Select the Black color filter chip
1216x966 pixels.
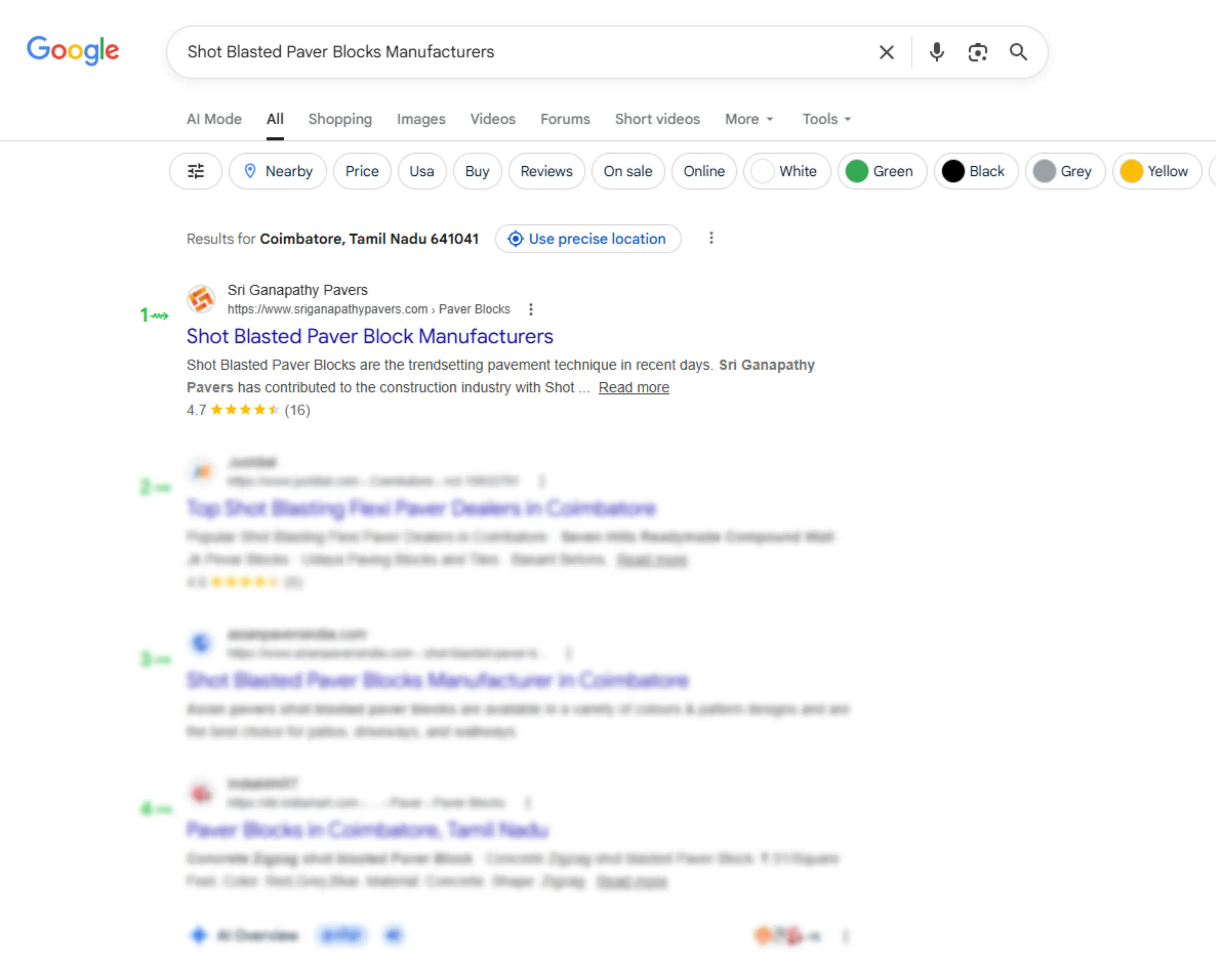click(x=976, y=171)
